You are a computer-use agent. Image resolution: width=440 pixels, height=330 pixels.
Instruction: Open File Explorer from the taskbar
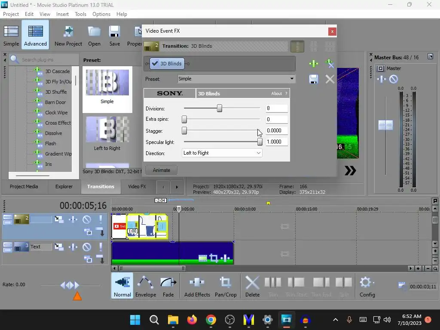pyautogui.click(x=173, y=320)
